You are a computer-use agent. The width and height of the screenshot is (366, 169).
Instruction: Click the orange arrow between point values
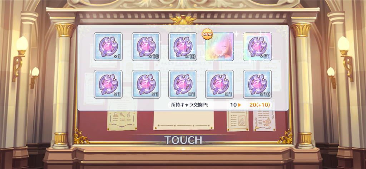(239, 105)
